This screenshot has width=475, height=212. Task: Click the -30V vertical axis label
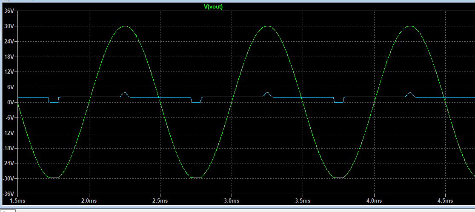(8, 179)
